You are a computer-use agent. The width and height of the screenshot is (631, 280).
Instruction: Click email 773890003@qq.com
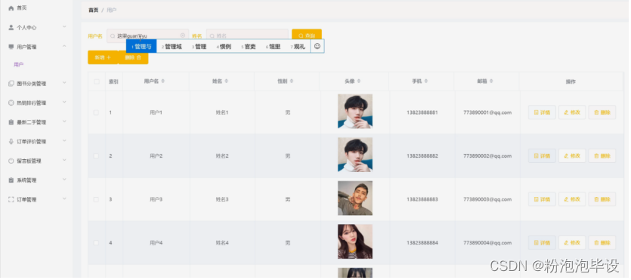click(487, 199)
